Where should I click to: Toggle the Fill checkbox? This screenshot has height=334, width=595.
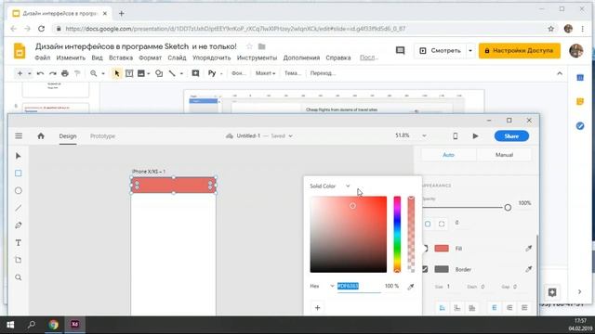pyautogui.click(x=425, y=249)
